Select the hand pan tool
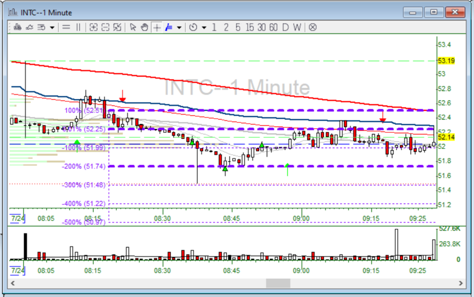Image resolution: width=474 pixels, height=297 pixels. tap(144, 27)
